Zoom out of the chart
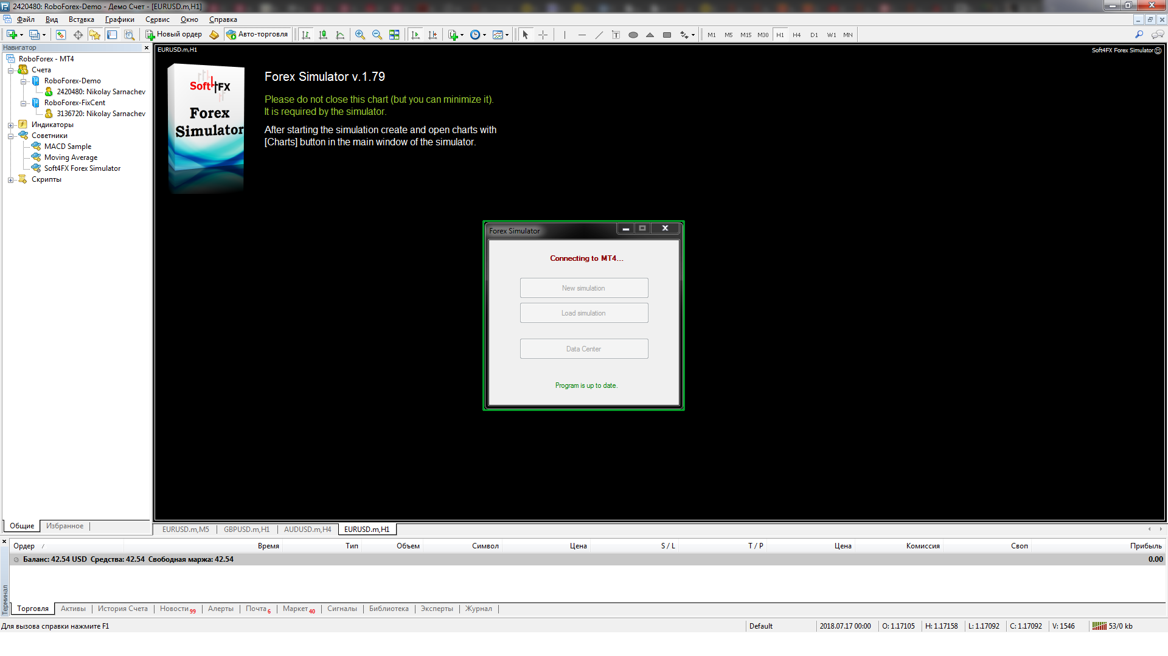Screen dimensions: 1168x656 tap(377, 35)
